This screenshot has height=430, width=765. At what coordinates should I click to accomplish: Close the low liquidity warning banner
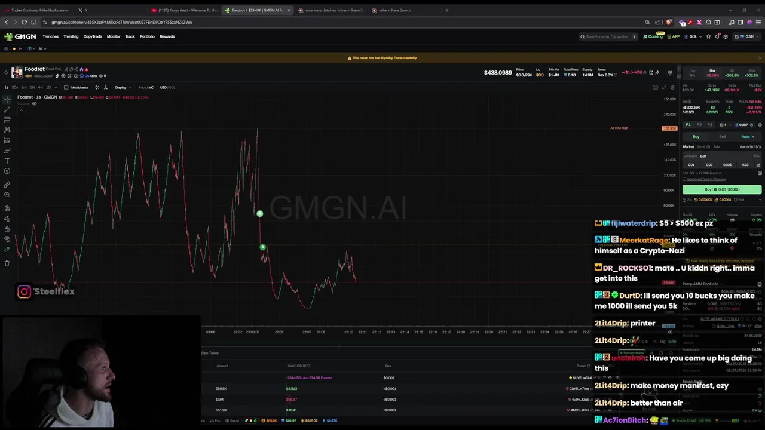(760, 58)
